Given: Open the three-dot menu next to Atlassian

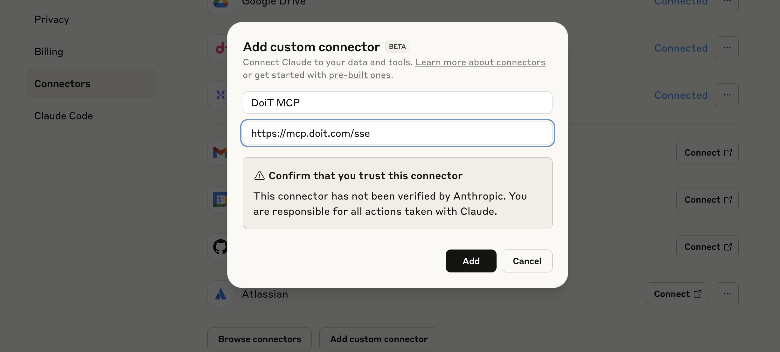Looking at the screenshot, I should point(727,294).
